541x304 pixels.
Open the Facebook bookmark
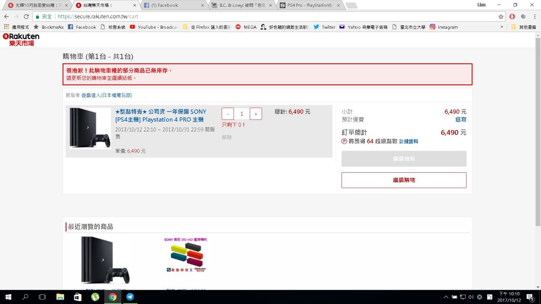(x=82, y=27)
